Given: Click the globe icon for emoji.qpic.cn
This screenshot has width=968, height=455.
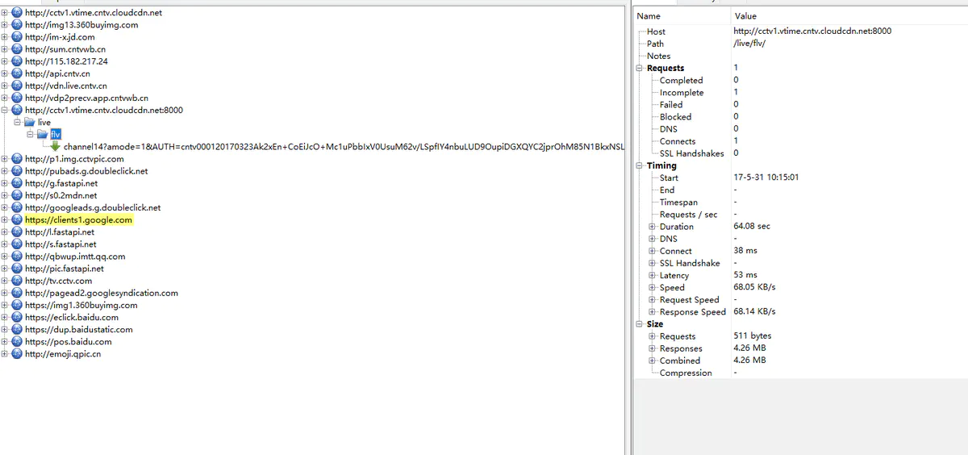Looking at the screenshot, I should 17,353.
